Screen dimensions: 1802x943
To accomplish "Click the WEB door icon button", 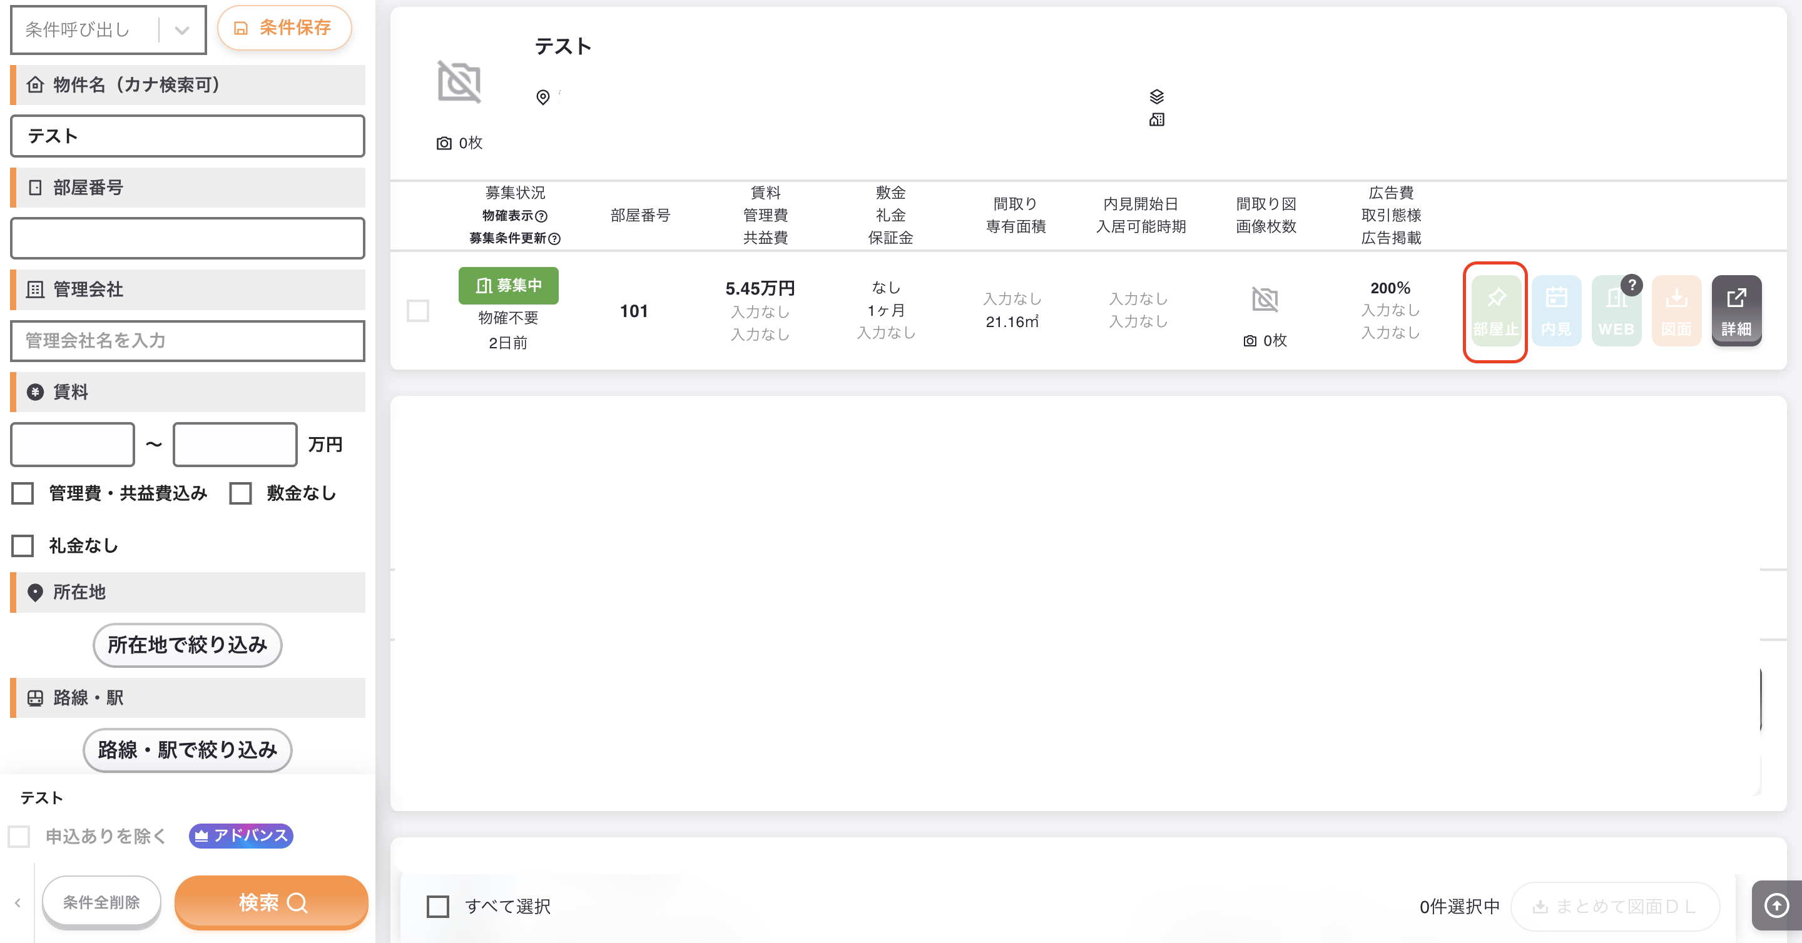I will (1616, 311).
